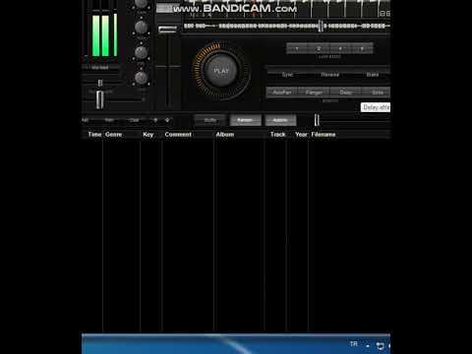Image resolution: width=472 pixels, height=354 pixels.
Task: Click the Remove track button
Action: (x=109, y=120)
